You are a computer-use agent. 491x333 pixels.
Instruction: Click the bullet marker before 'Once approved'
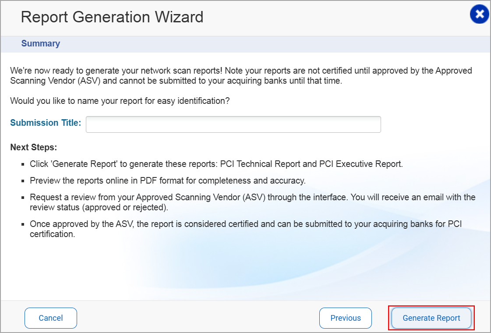click(23, 224)
